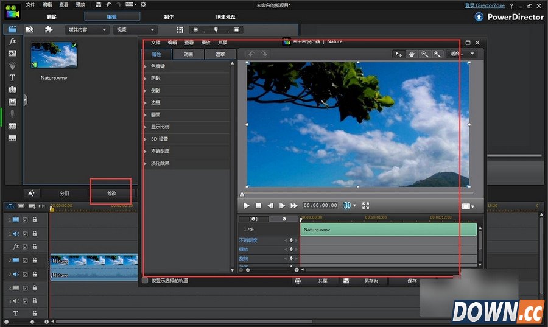Screen dimensions: 548x327
Task: Open the 制作 tab in main window
Action: tap(169, 17)
